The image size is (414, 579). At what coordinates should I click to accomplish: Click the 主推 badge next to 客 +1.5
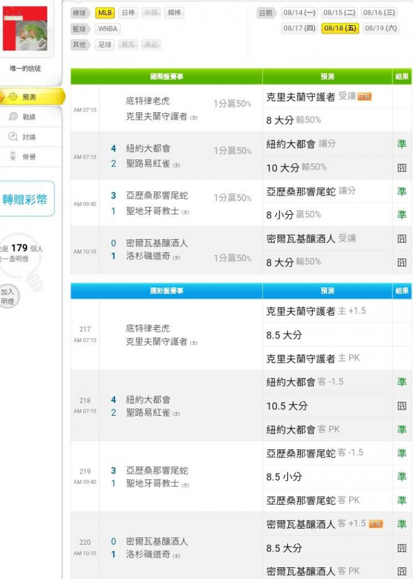376,524
